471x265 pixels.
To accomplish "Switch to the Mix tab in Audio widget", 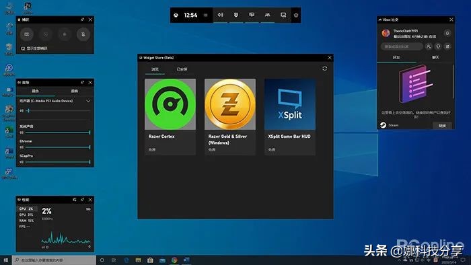I will coord(35,91).
